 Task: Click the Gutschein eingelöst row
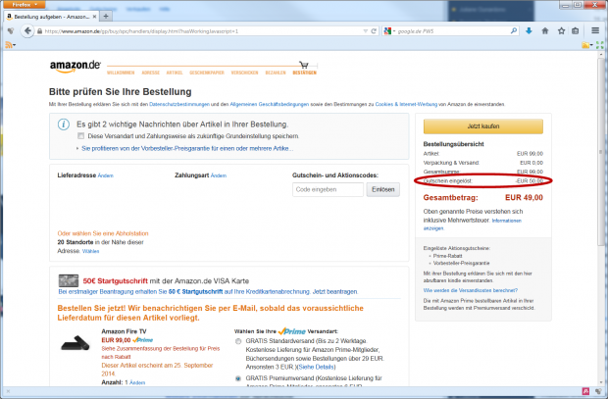coord(483,181)
